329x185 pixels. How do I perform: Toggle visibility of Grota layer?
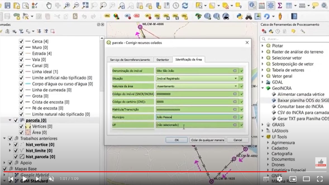tap(21, 96)
